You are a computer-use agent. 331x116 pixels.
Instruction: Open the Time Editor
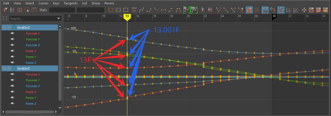[x=325, y=10]
